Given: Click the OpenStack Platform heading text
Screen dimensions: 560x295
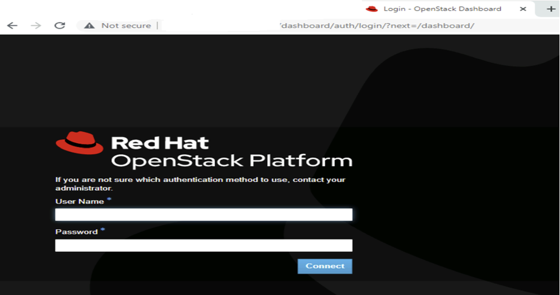Looking at the screenshot, I should (x=232, y=161).
